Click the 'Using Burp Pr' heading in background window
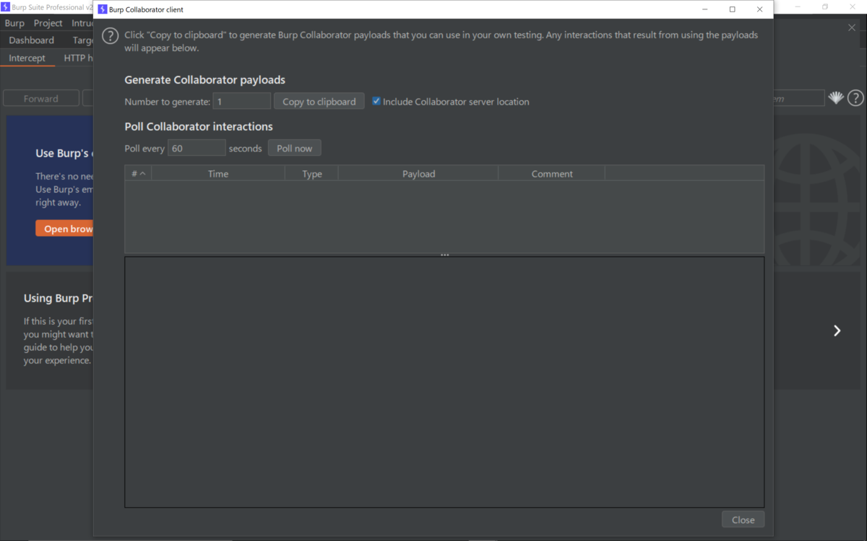This screenshot has width=867, height=541. click(59, 298)
